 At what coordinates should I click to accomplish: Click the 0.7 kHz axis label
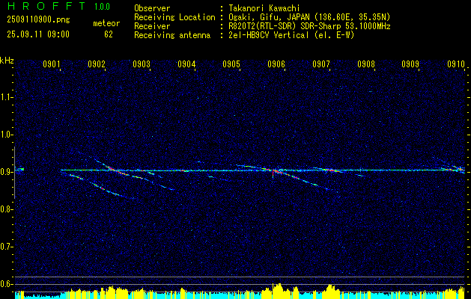coord(6,247)
